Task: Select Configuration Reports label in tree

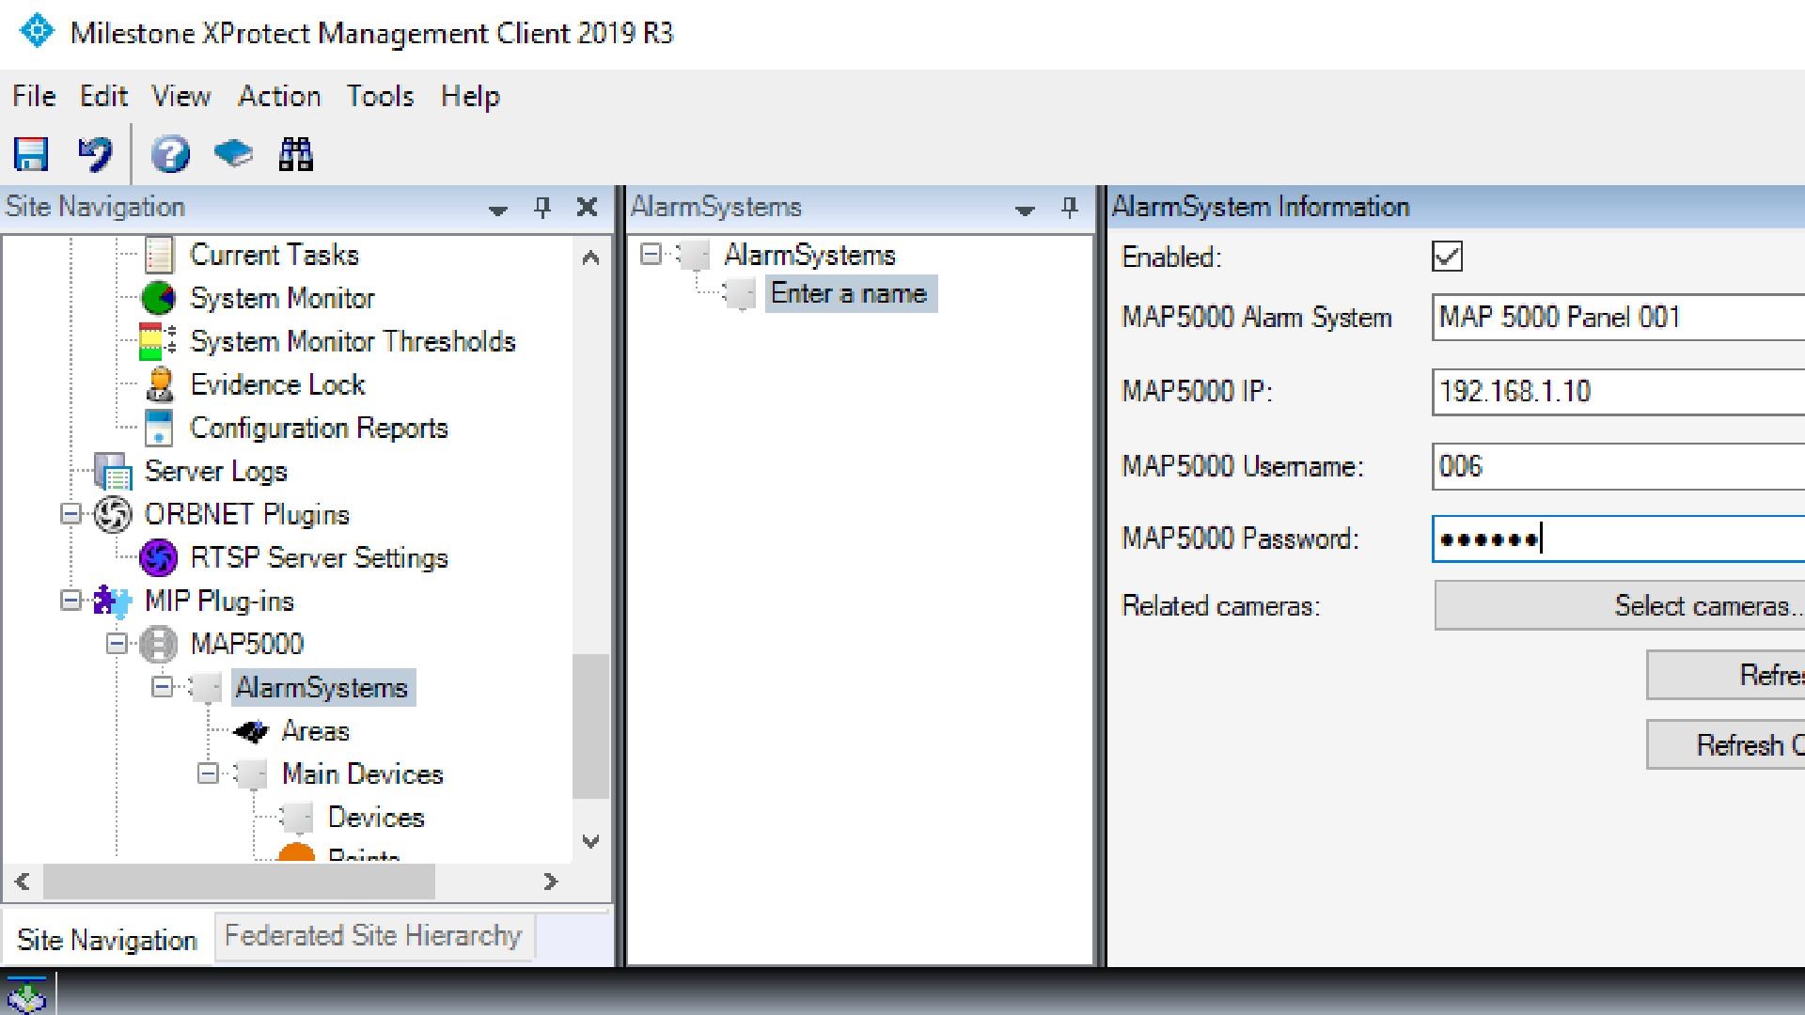Action: point(319,428)
